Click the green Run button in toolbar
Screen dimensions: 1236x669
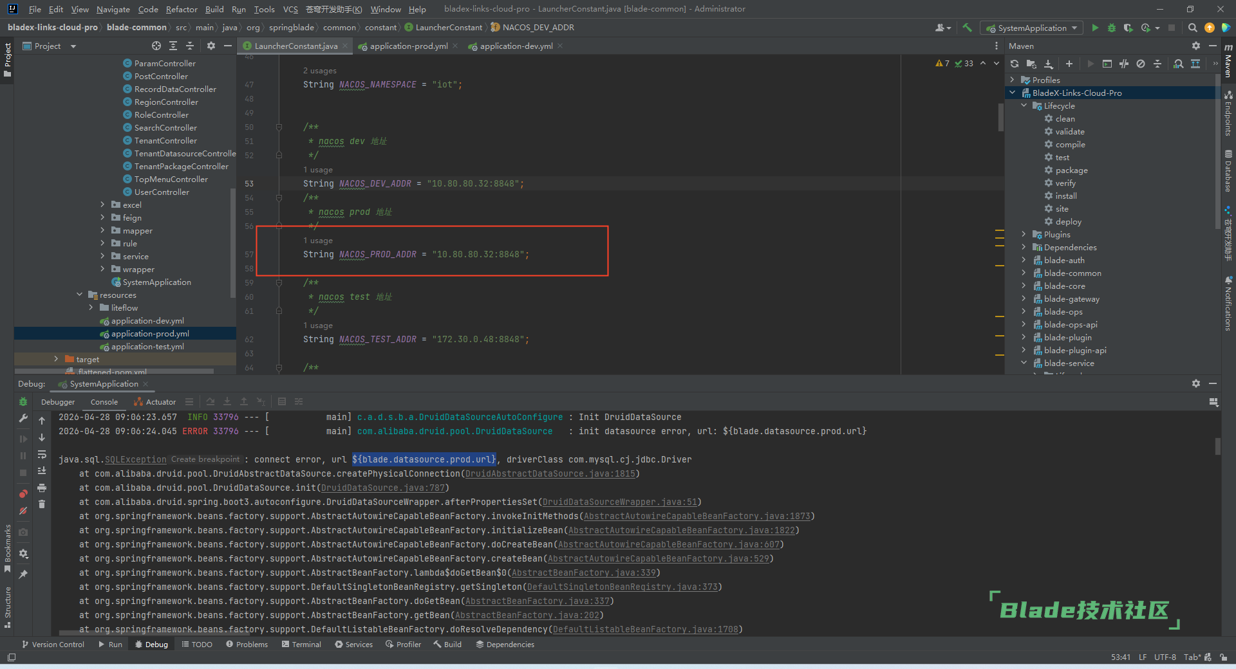(1094, 28)
